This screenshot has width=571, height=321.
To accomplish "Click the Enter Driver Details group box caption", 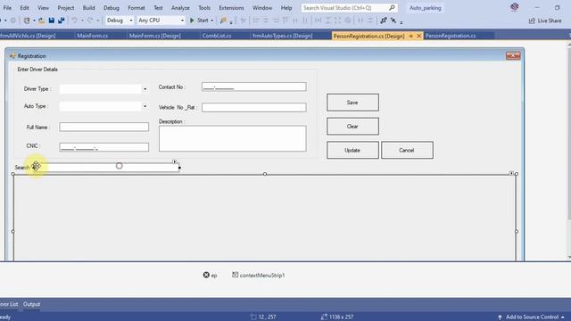I will tap(37, 70).
